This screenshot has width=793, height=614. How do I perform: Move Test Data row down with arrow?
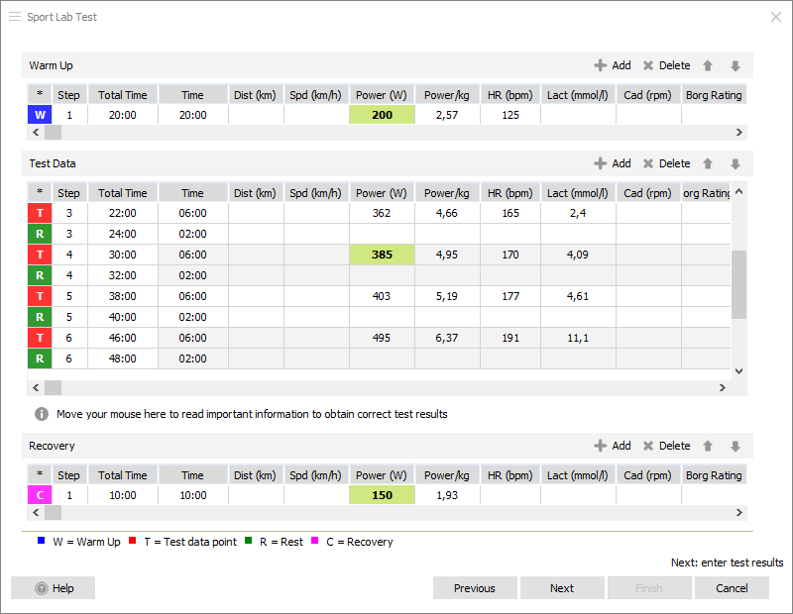(735, 163)
